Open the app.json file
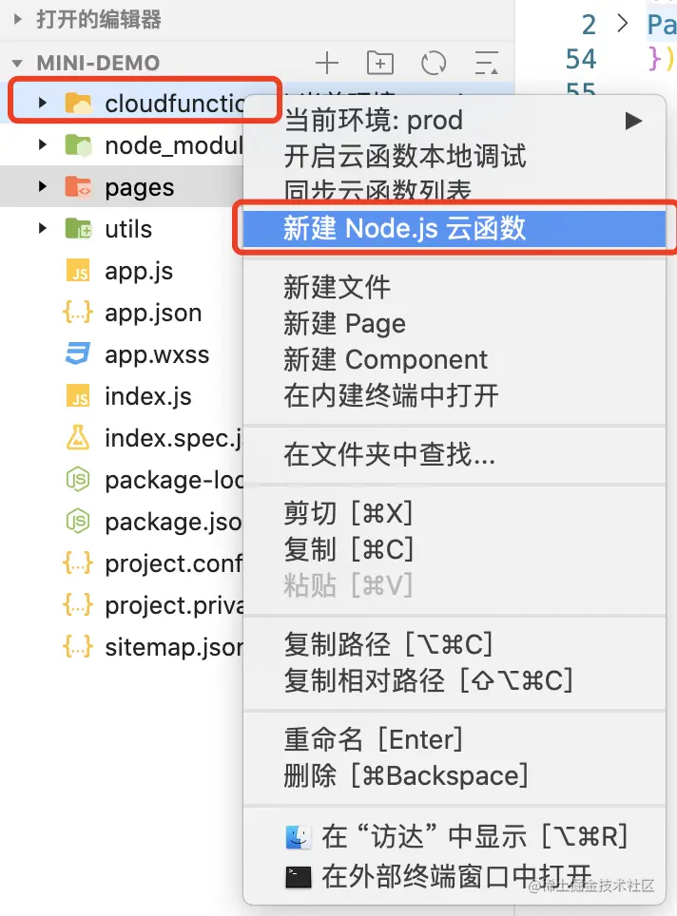The width and height of the screenshot is (677, 916). (152, 313)
